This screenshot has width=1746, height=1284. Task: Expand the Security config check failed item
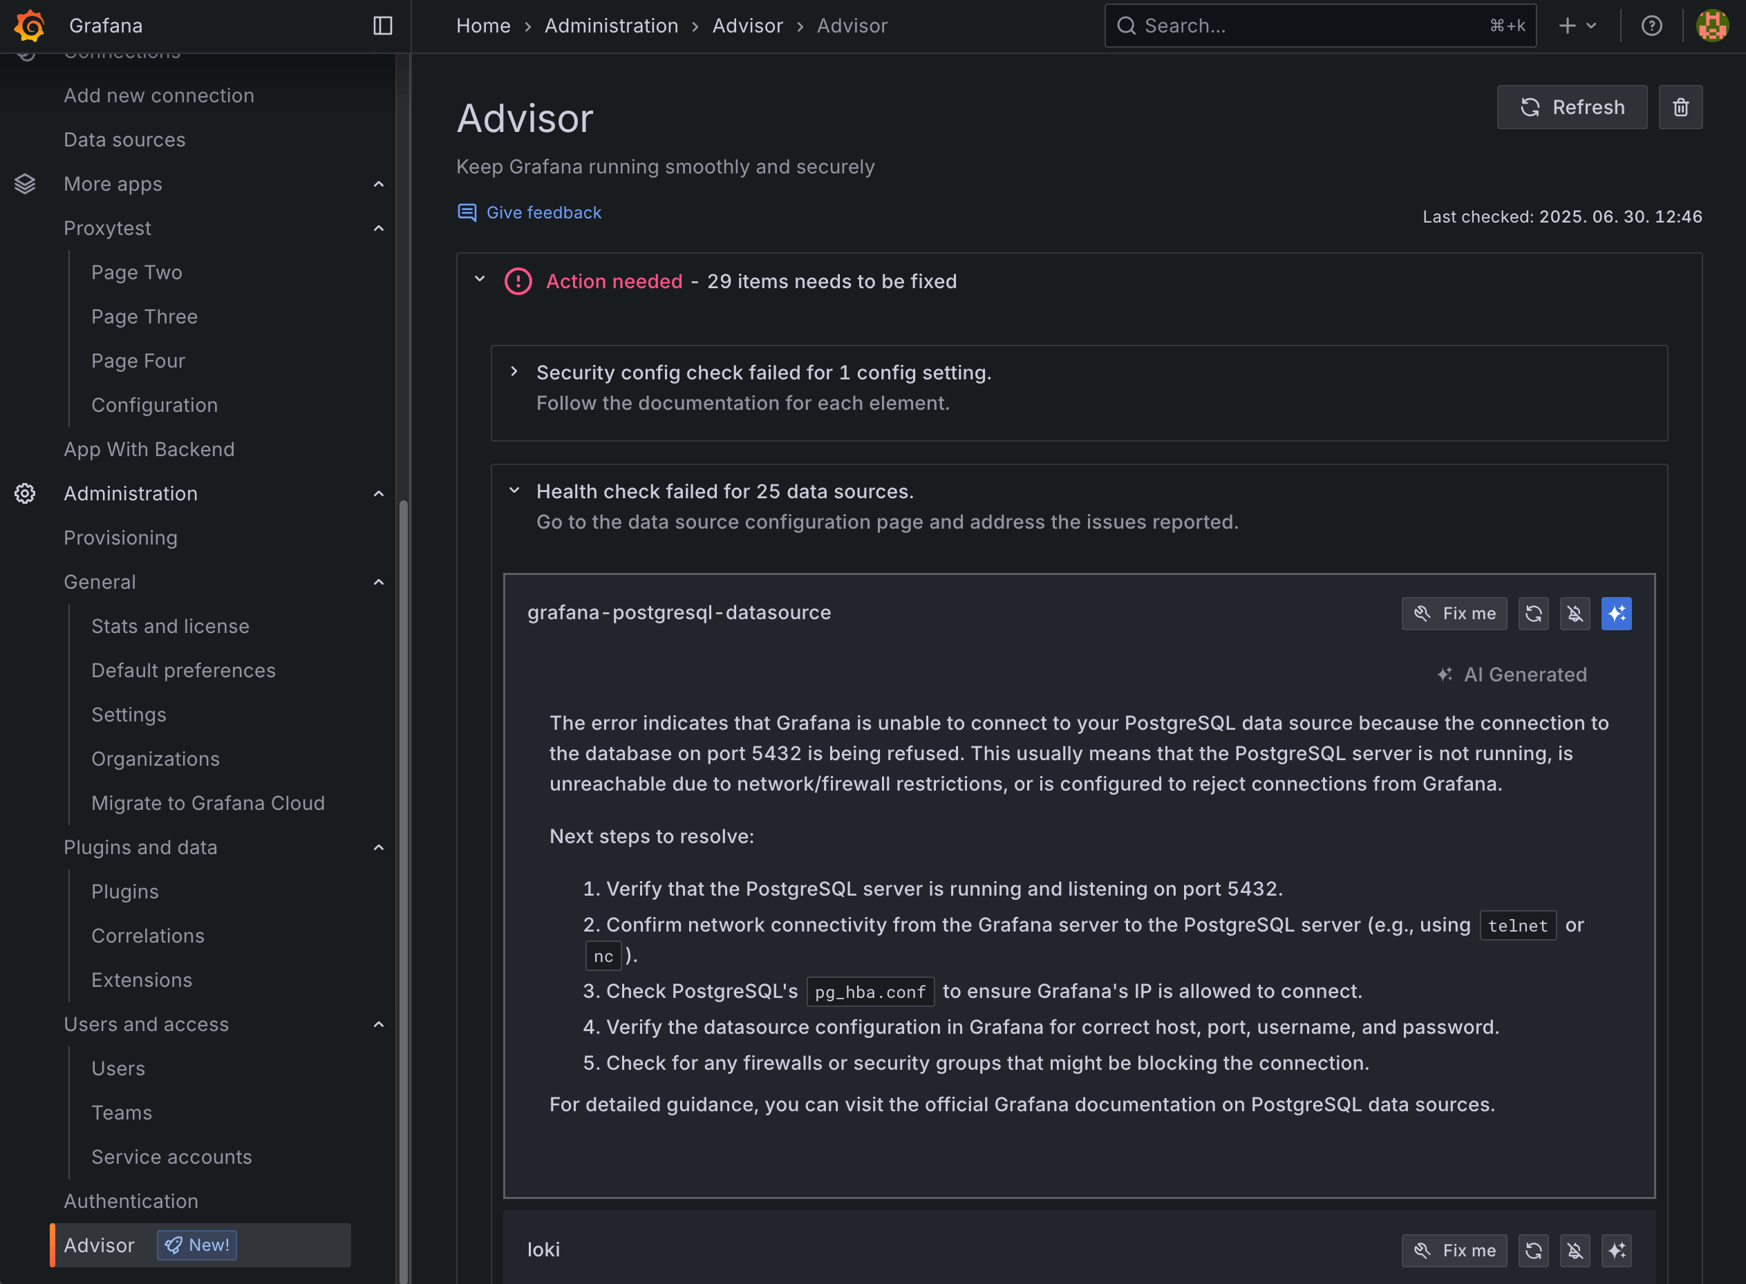click(514, 372)
